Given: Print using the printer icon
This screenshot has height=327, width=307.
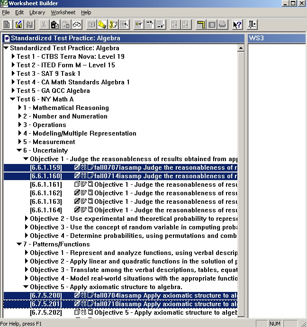Looking at the screenshot, I should pos(223,25).
